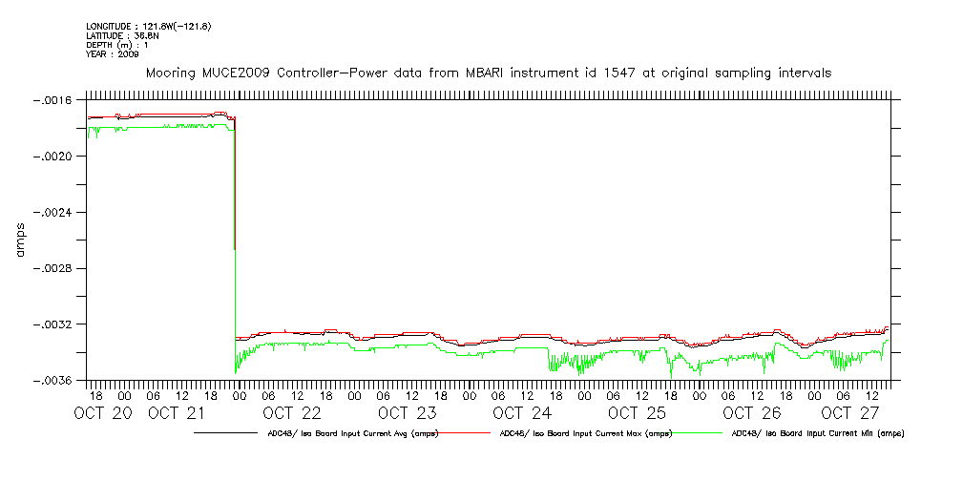Click the OCT 25 date label
Image resolution: width=963 pixels, height=481 pixels.
[x=637, y=413]
